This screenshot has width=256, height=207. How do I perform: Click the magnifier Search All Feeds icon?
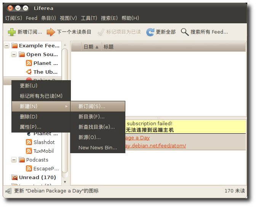tap(185, 32)
